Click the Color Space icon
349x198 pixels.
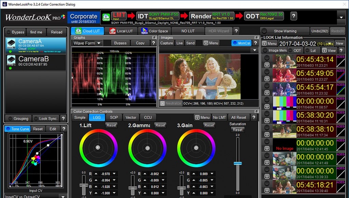(144, 31)
